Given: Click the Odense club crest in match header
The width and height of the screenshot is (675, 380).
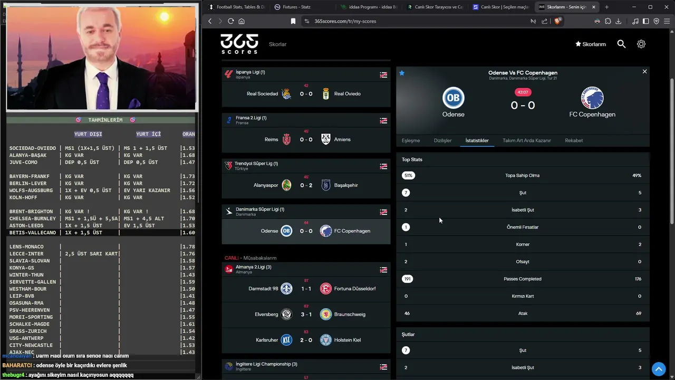Looking at the screenshot, I should [x=453, y=98].
